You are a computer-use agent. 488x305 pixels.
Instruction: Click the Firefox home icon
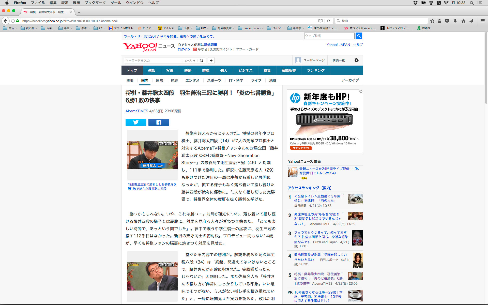[x=463, y=21]
